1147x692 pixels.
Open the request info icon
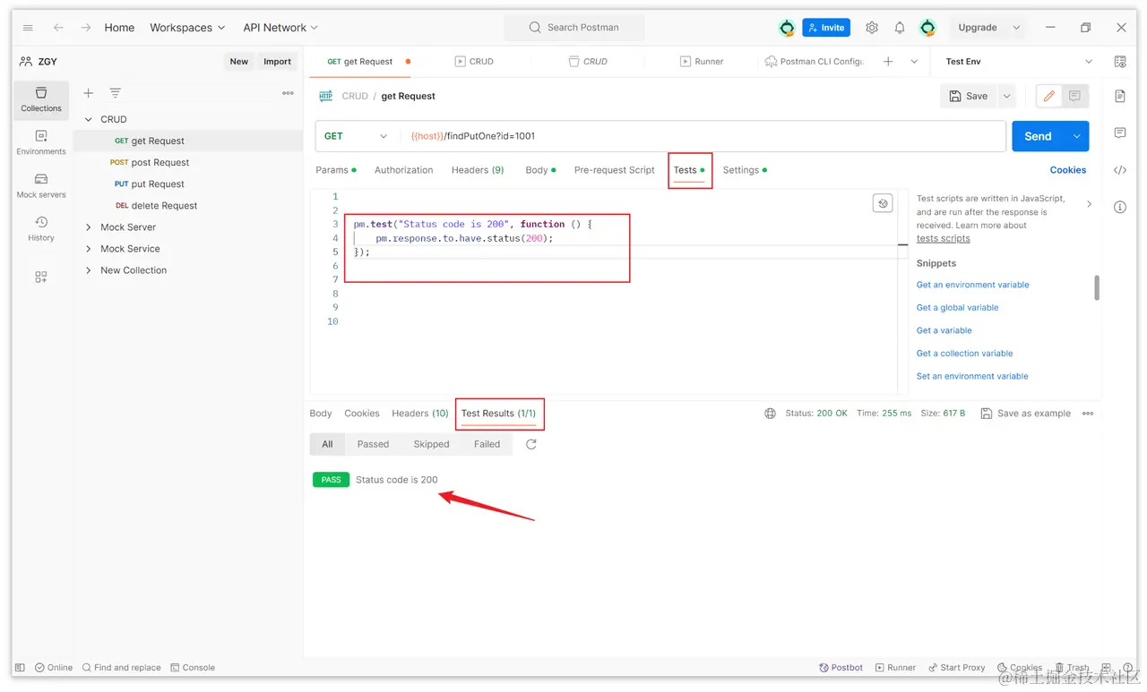click(x=1120, y=207)
